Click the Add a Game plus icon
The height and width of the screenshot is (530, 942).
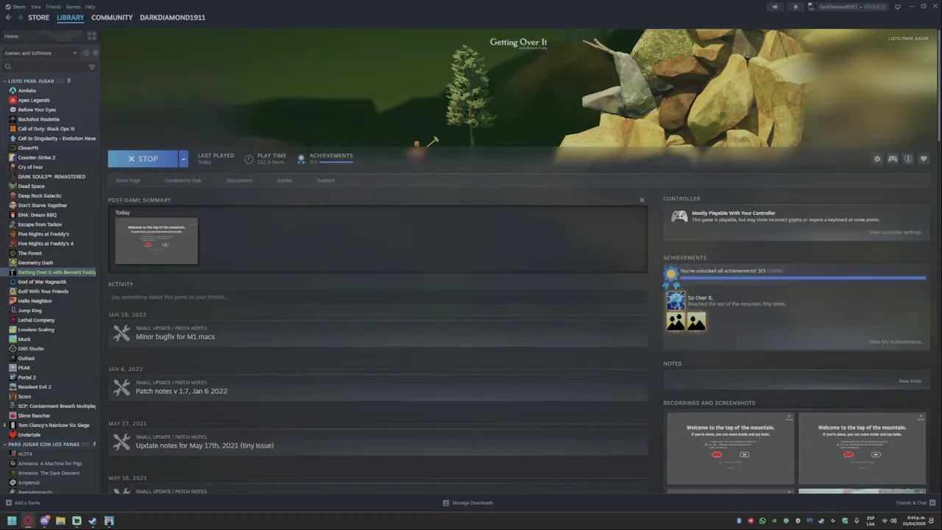[x=8, y=503]
